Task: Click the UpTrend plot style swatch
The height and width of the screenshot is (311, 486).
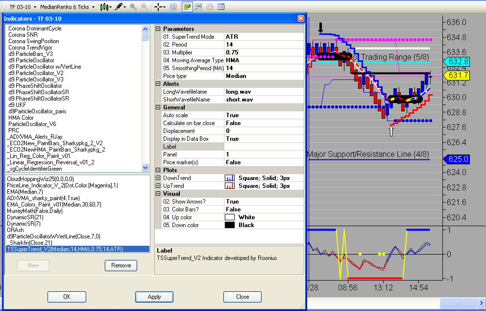Action: click(x=230, y=186)
